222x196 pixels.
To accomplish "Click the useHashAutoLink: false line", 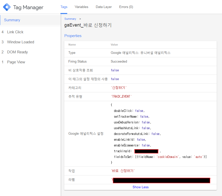I will point(132,128).
